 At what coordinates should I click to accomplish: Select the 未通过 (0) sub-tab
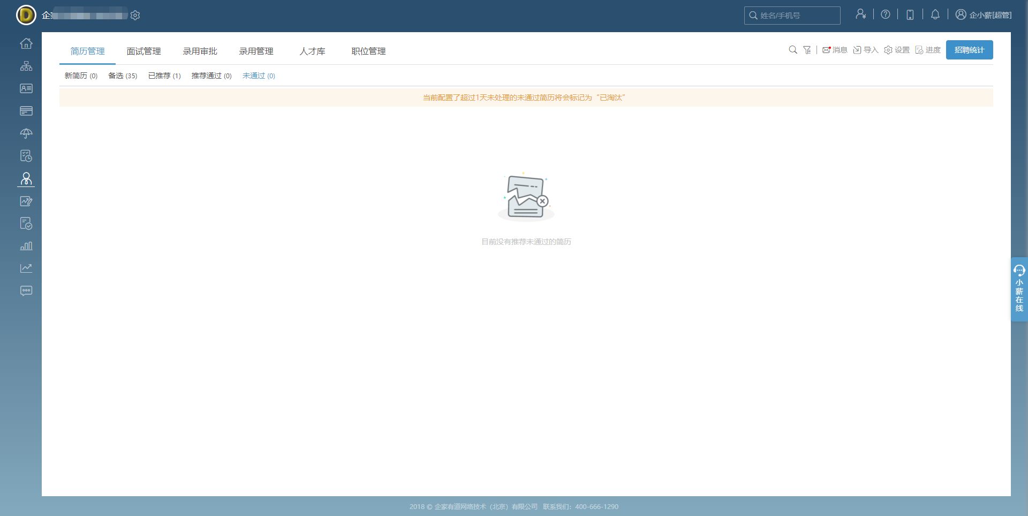(259, 76)
